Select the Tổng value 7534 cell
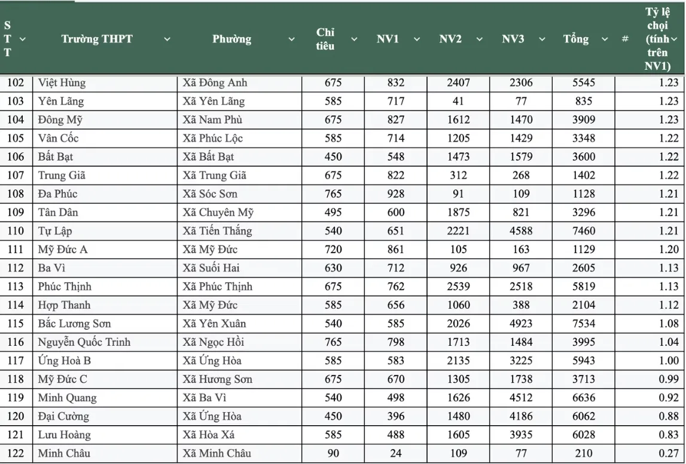This screenshot has height=464, width=686. click(x=583, y=324)
